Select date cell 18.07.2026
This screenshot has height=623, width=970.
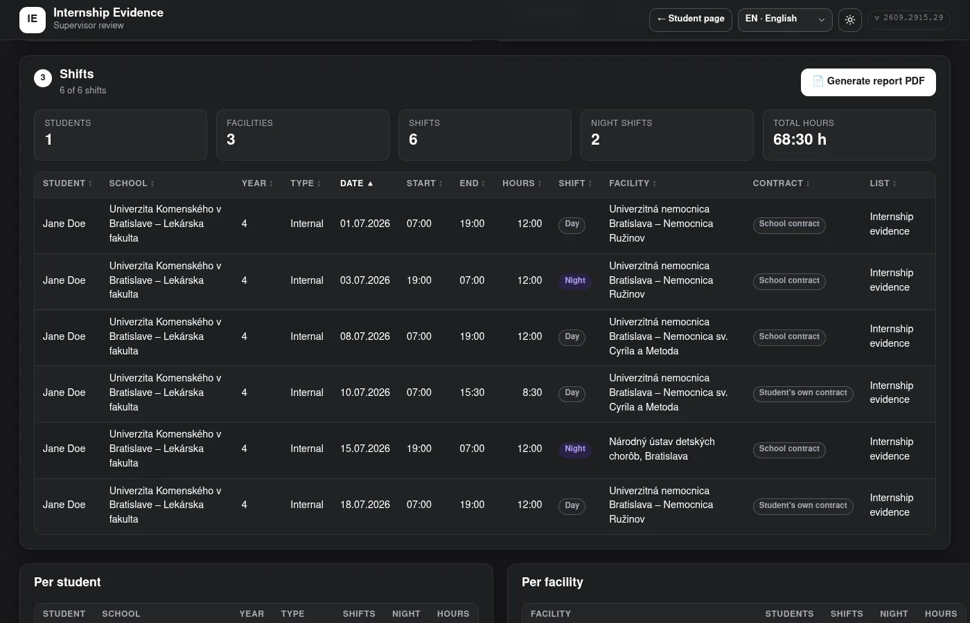coord(365,505)
